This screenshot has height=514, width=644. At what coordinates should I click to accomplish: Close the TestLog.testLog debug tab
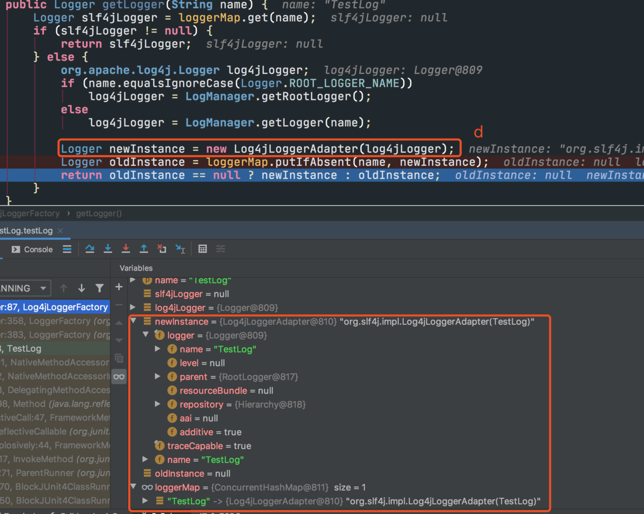click(60, 231)
